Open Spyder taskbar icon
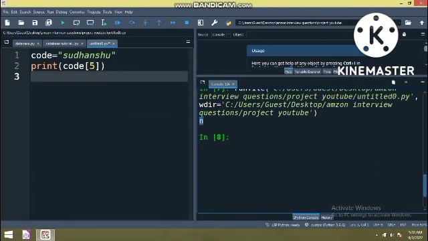Viewport: 428px width, 241px height. click(x=45, y=234)
